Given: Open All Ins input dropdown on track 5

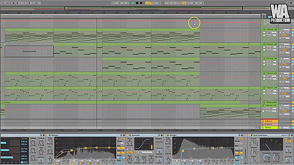Looking at the screenshot, I should click(x=284, y=59).
